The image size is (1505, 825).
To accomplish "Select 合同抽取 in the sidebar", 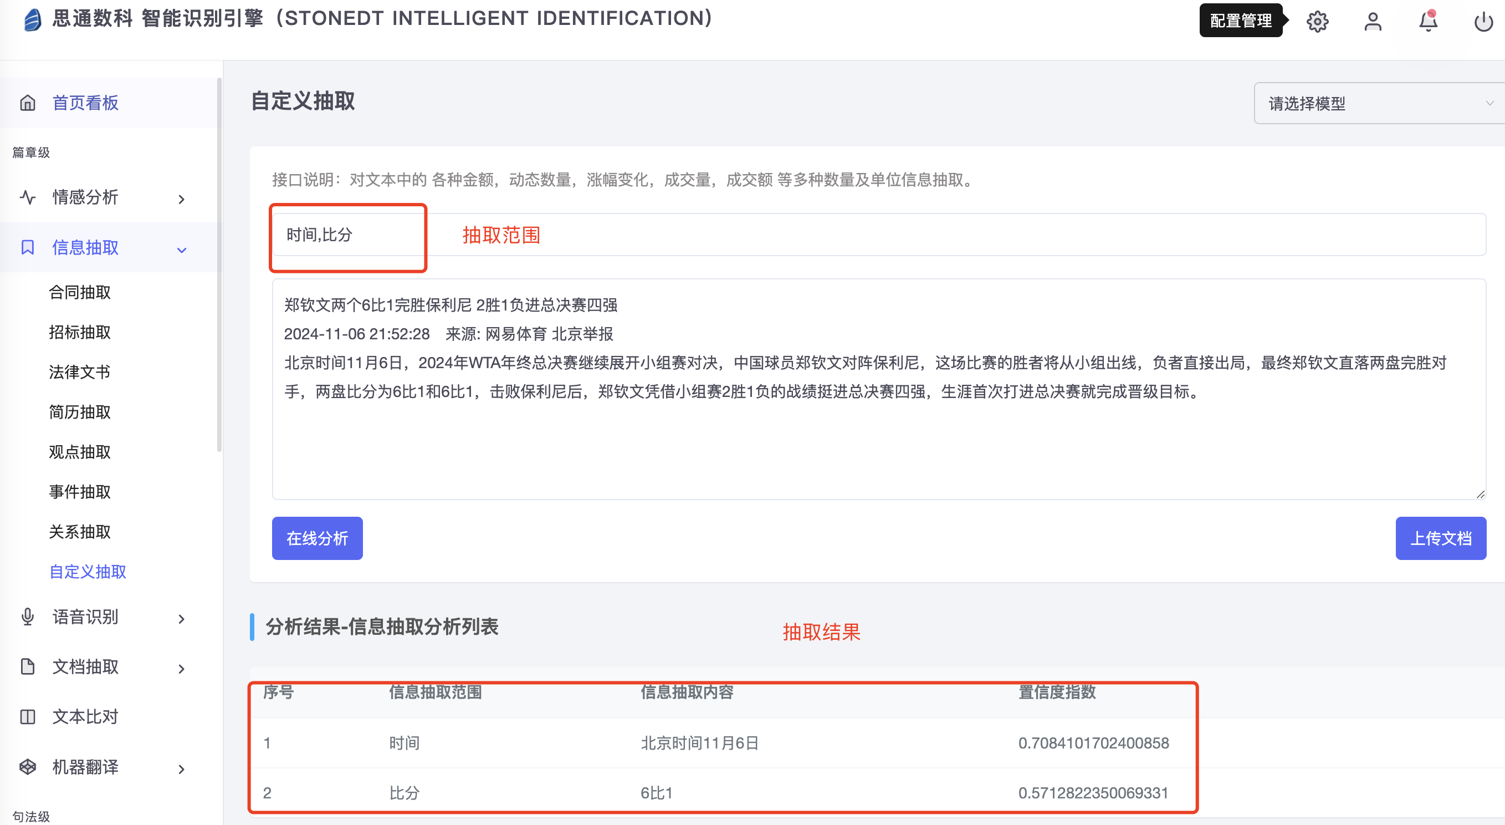I will coord(80,292).
